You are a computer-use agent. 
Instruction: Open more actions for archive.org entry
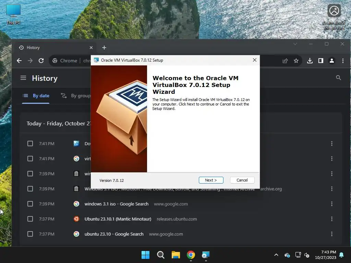332,189
